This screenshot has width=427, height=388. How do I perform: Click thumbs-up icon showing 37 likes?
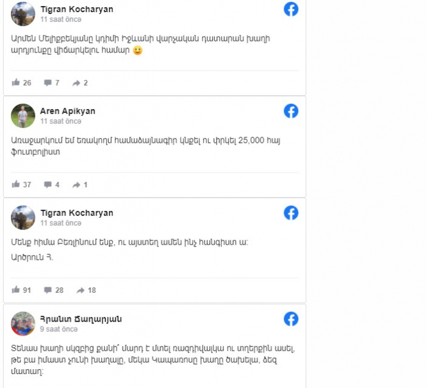coord(16,184)
